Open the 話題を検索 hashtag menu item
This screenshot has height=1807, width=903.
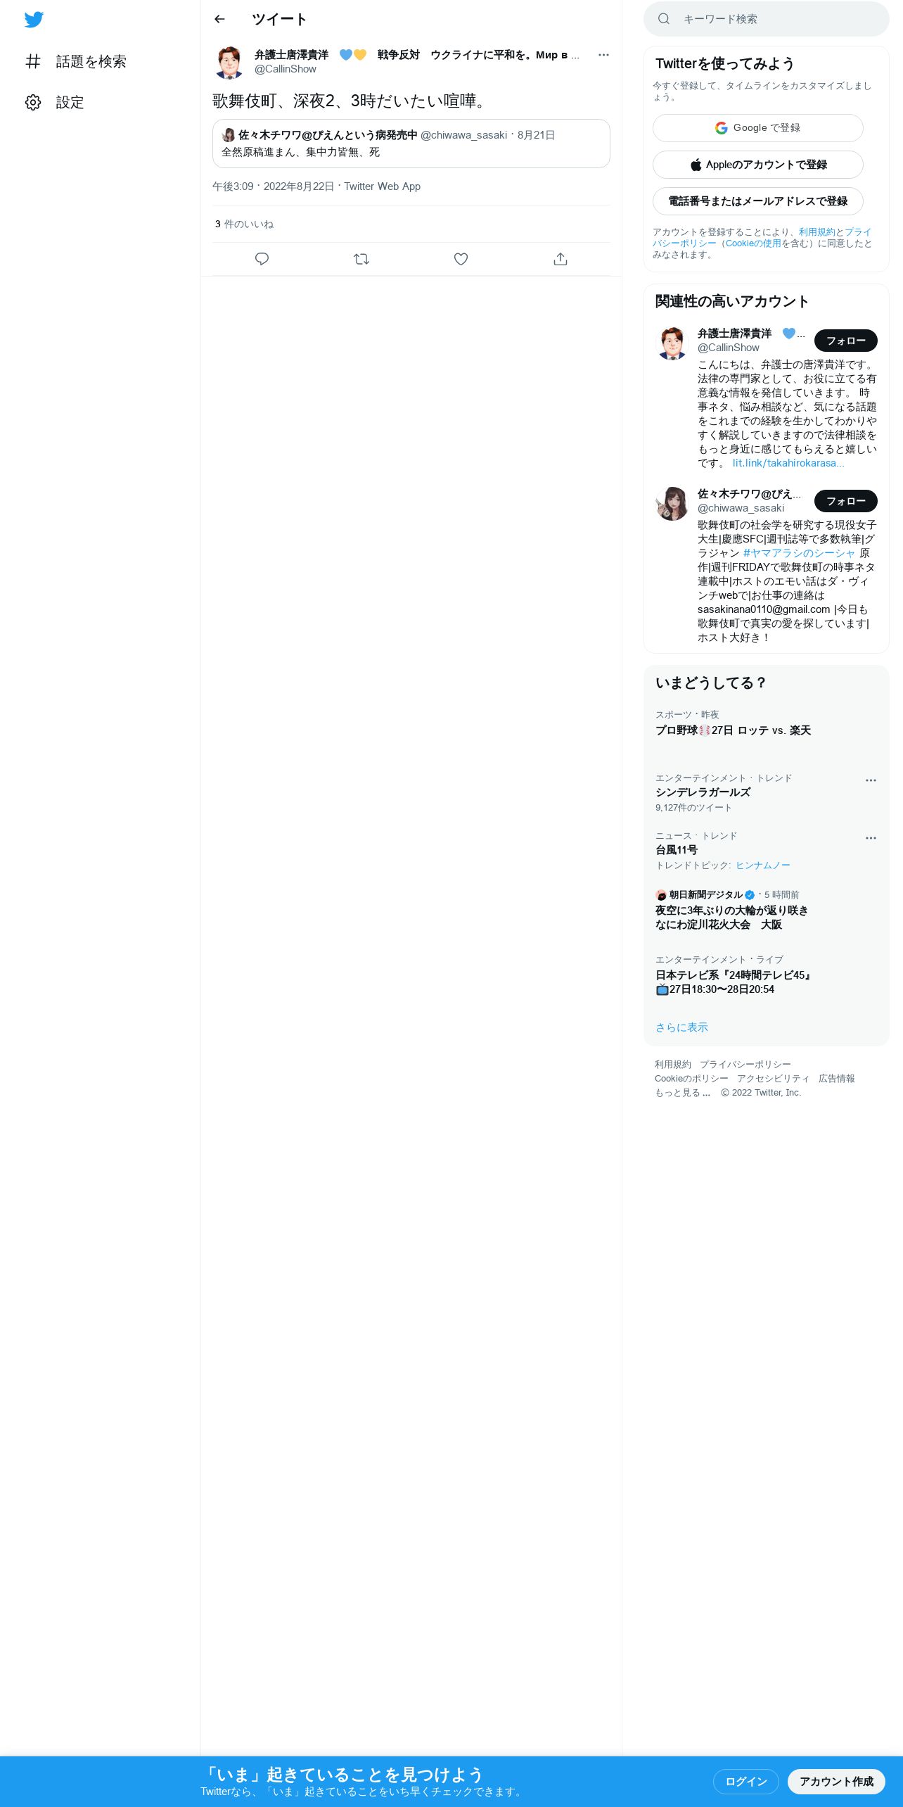coord(76,61)
